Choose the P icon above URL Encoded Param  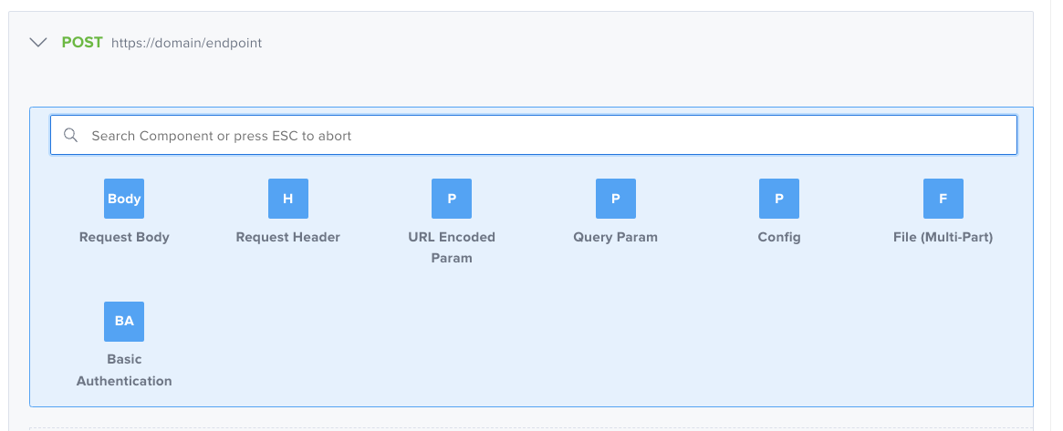452,199
